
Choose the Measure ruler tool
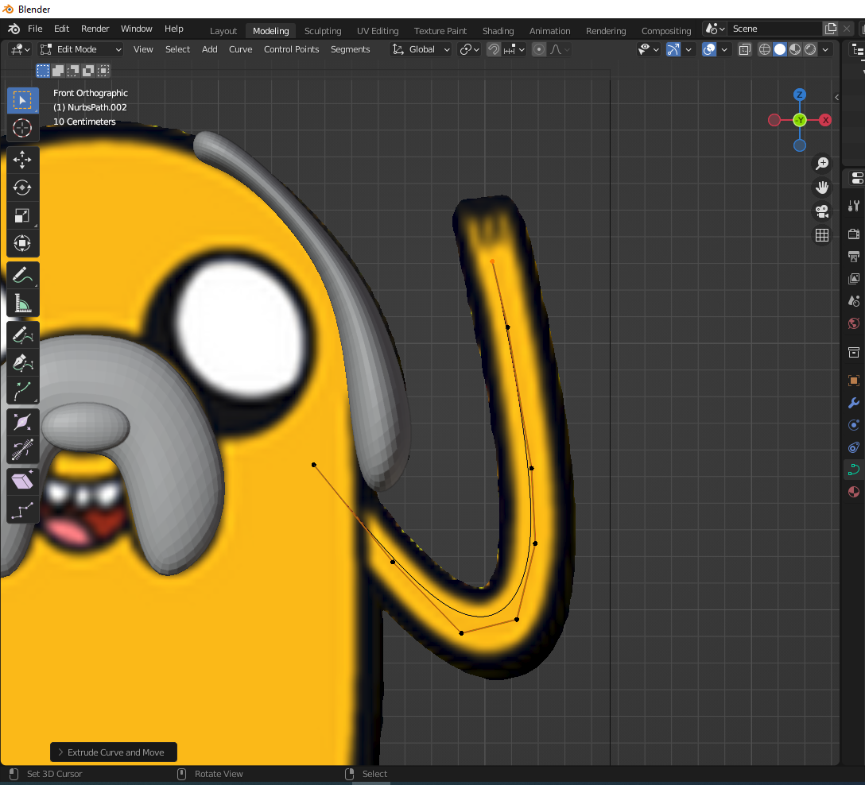pos(22,304)
